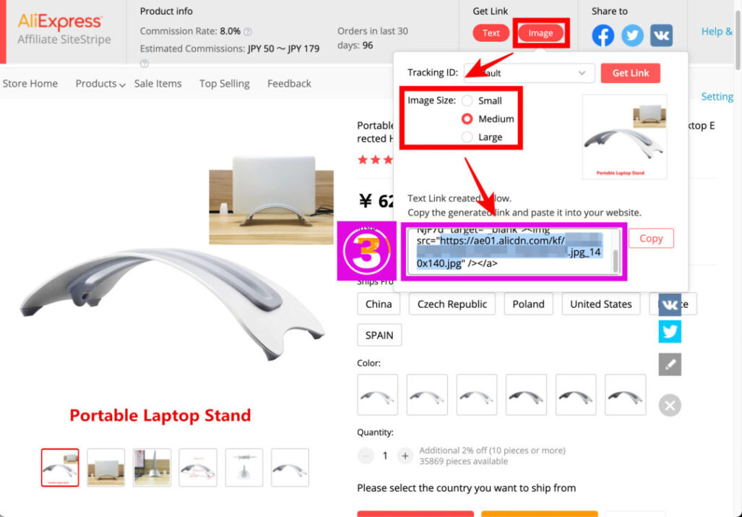Select Small image size
Screen dimensions: 742x517
point(467,101)
